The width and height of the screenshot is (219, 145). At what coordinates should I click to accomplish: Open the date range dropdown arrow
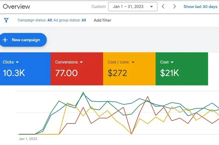coord(151,7)
